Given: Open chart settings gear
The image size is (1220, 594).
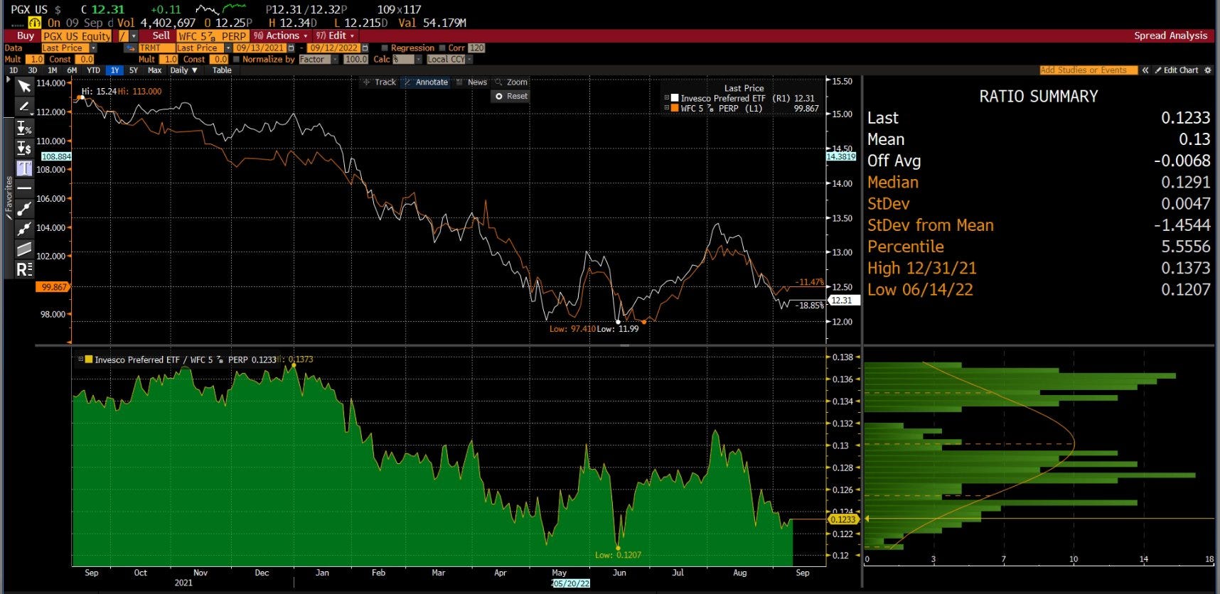Looking at the screenshot, I should [1207, 70].
